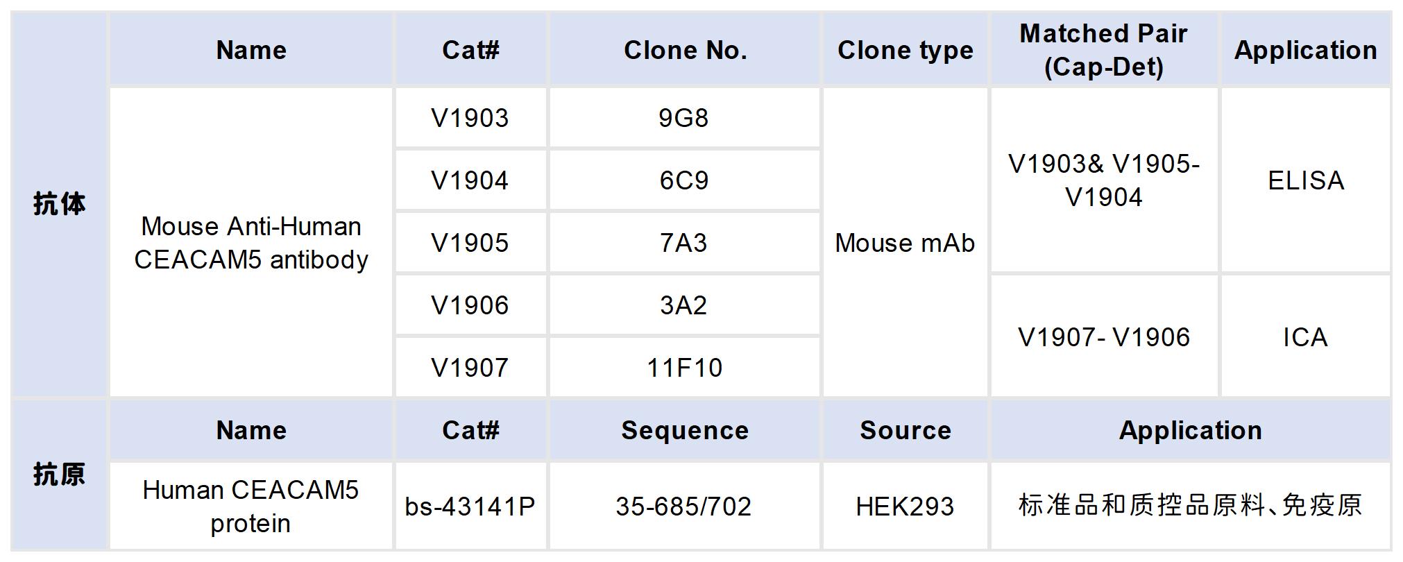This screenshot has width=1403, height=562.
Task: Click the ICA application cell
Action: (x=1305, y=337)
